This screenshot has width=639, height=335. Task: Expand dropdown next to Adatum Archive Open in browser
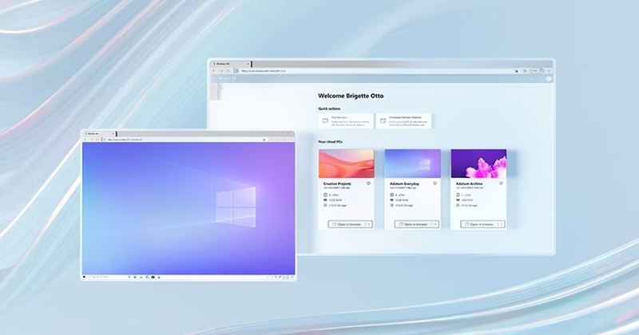click(502, 224)
